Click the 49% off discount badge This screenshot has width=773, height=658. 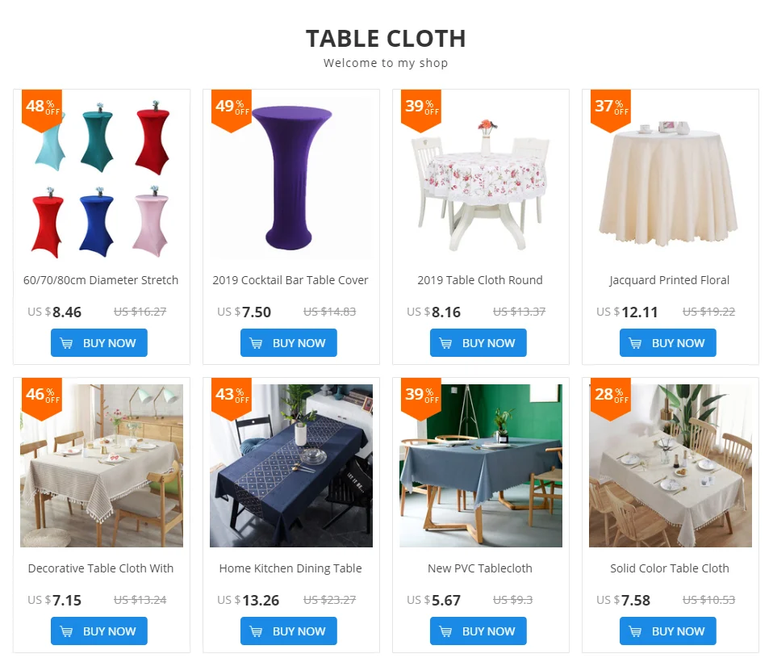(x=232, y=110)
